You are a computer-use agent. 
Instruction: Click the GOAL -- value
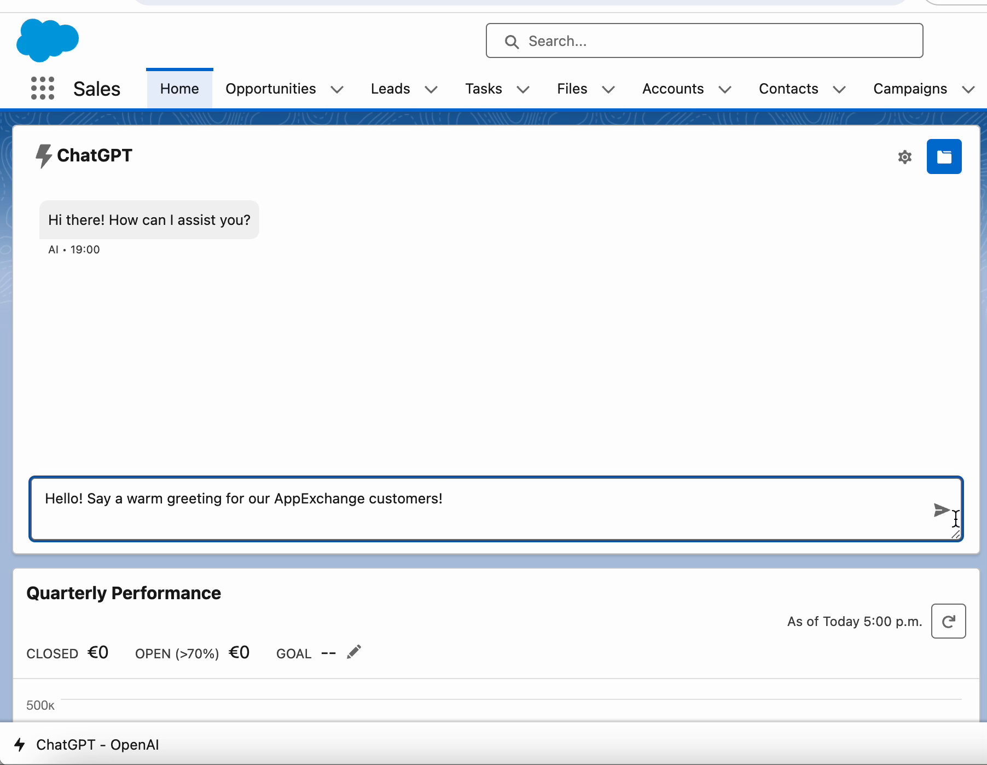pyautogui.click(x=328, y=653)
